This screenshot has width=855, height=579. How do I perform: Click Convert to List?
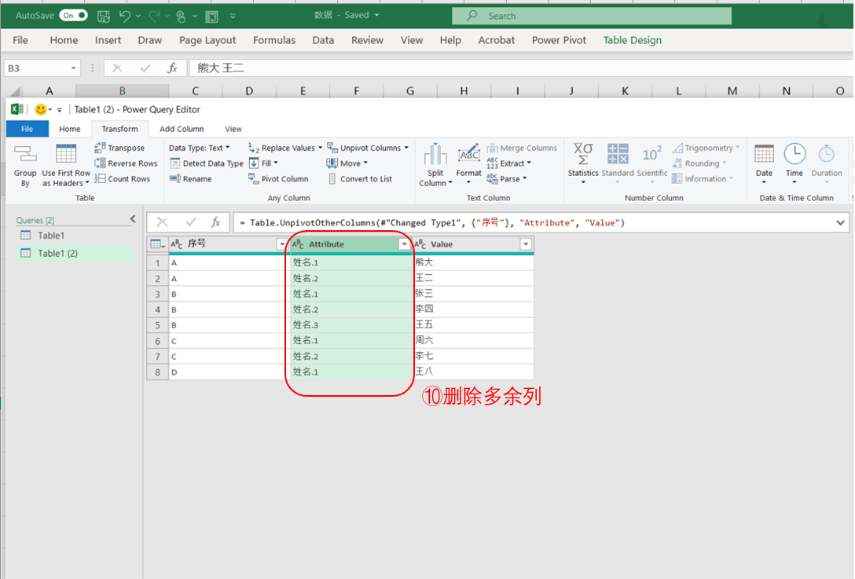click(x=360, y=178)
